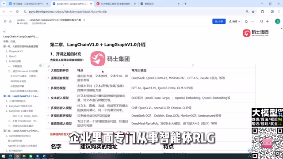
Task: Jump to outline item 3、LangChain 1.0重大革新
Action: [19, 111]
